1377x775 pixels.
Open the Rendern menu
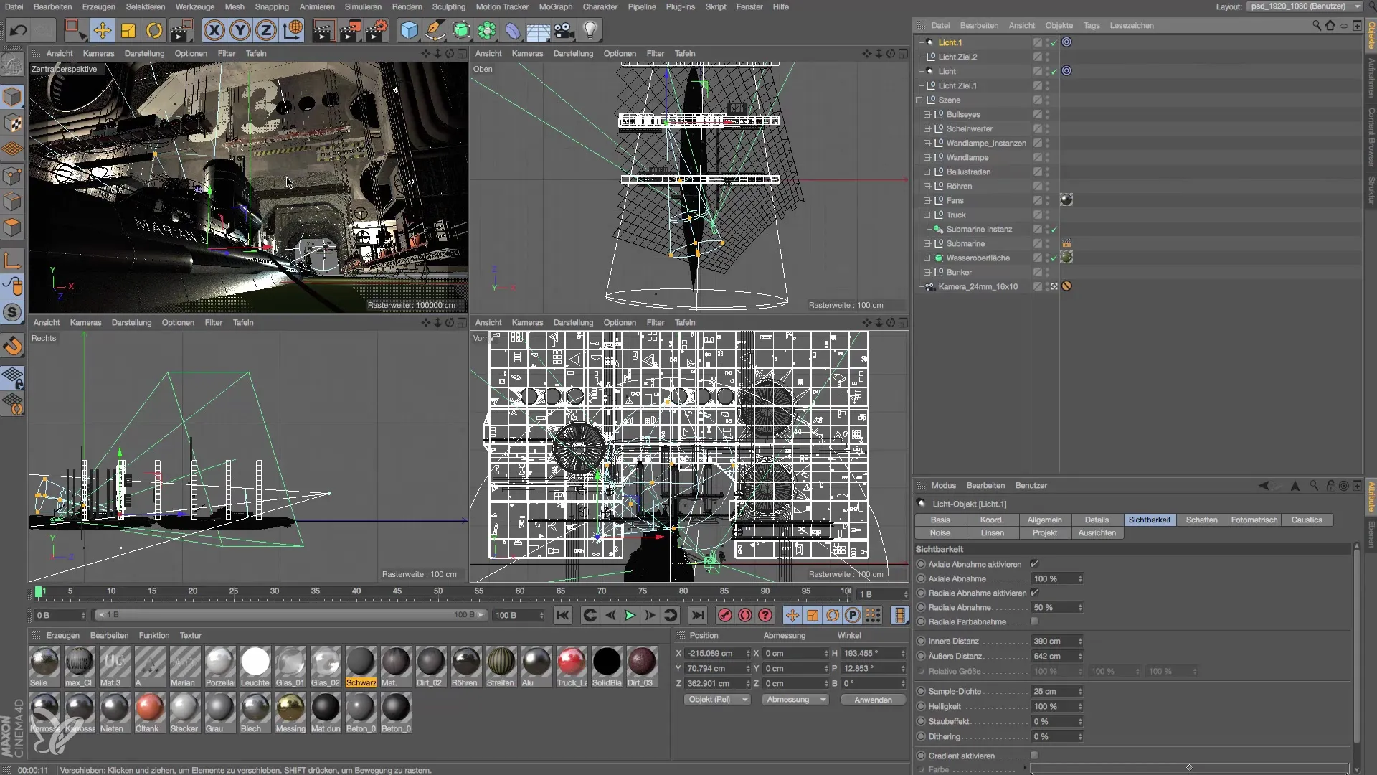click(x=407, y=6)
